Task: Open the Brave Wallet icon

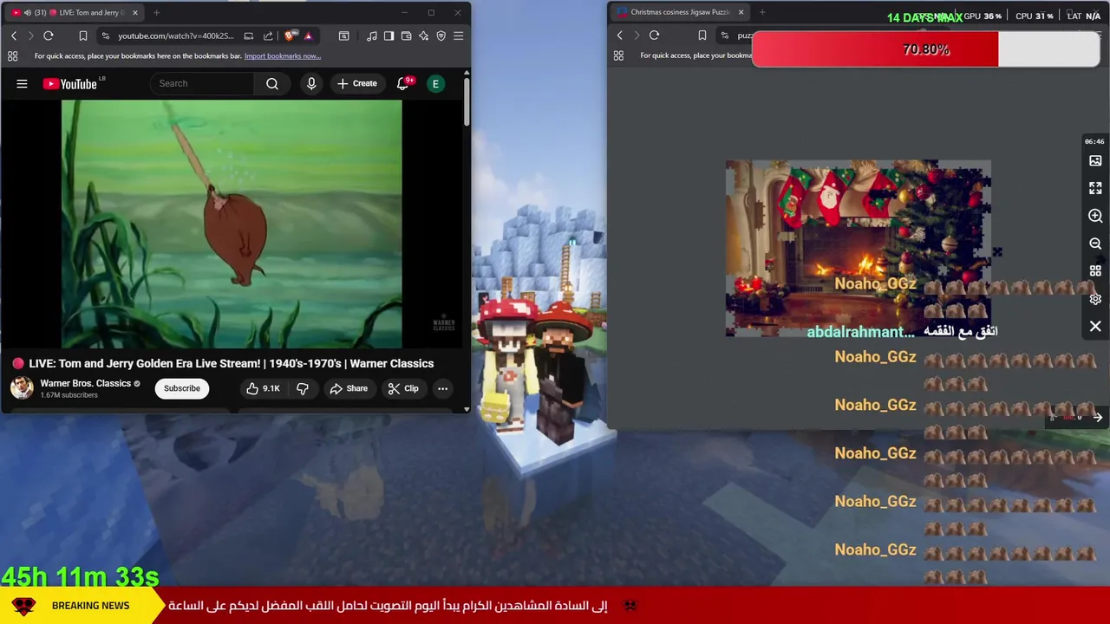Action: [x=406, y=36]
